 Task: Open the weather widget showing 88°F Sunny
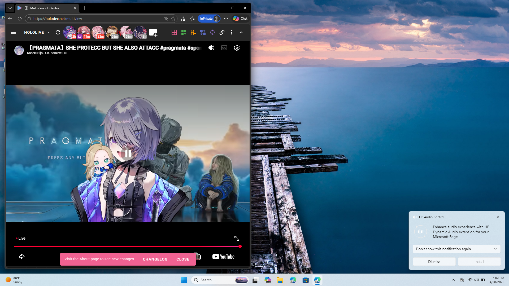(x=14, y=280)
